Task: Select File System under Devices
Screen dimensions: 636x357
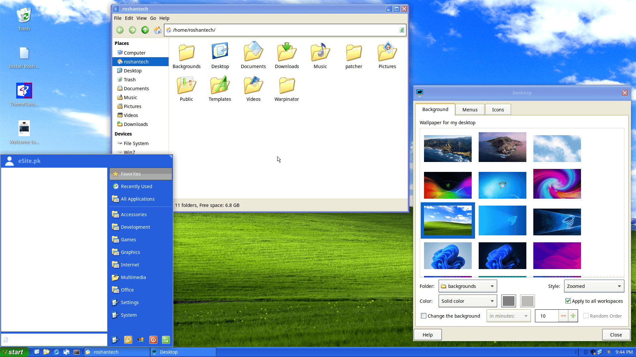Action: point(141,143)
